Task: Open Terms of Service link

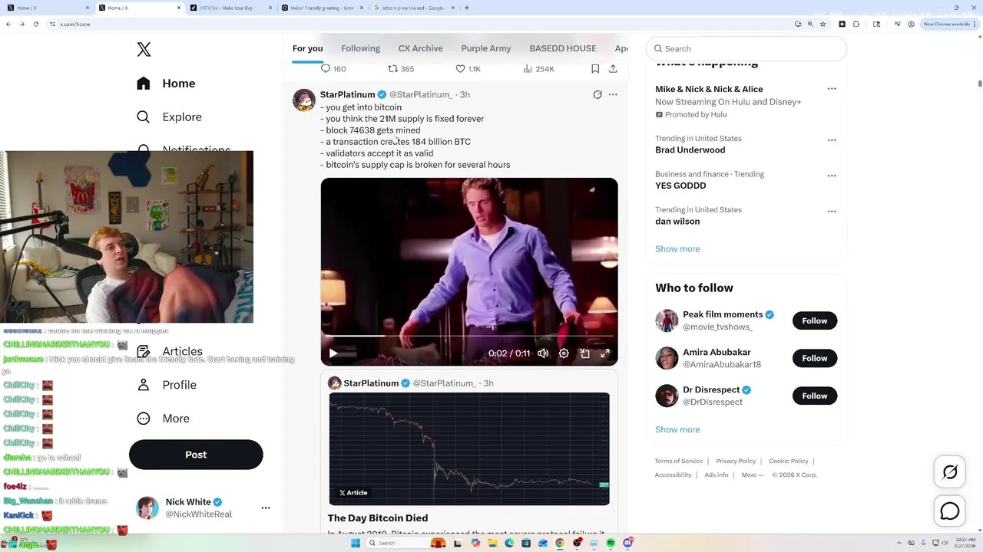Action: click(x=679, y=462)
